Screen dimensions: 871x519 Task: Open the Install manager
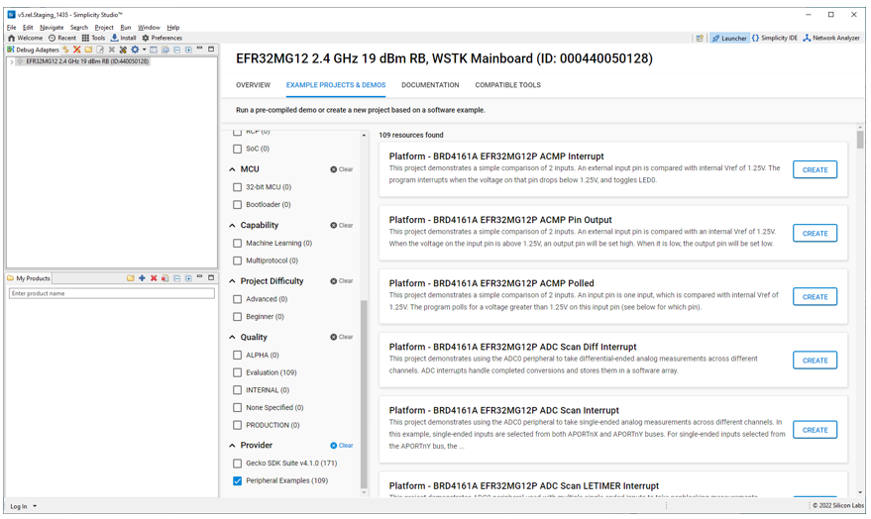tap(123, 38)
